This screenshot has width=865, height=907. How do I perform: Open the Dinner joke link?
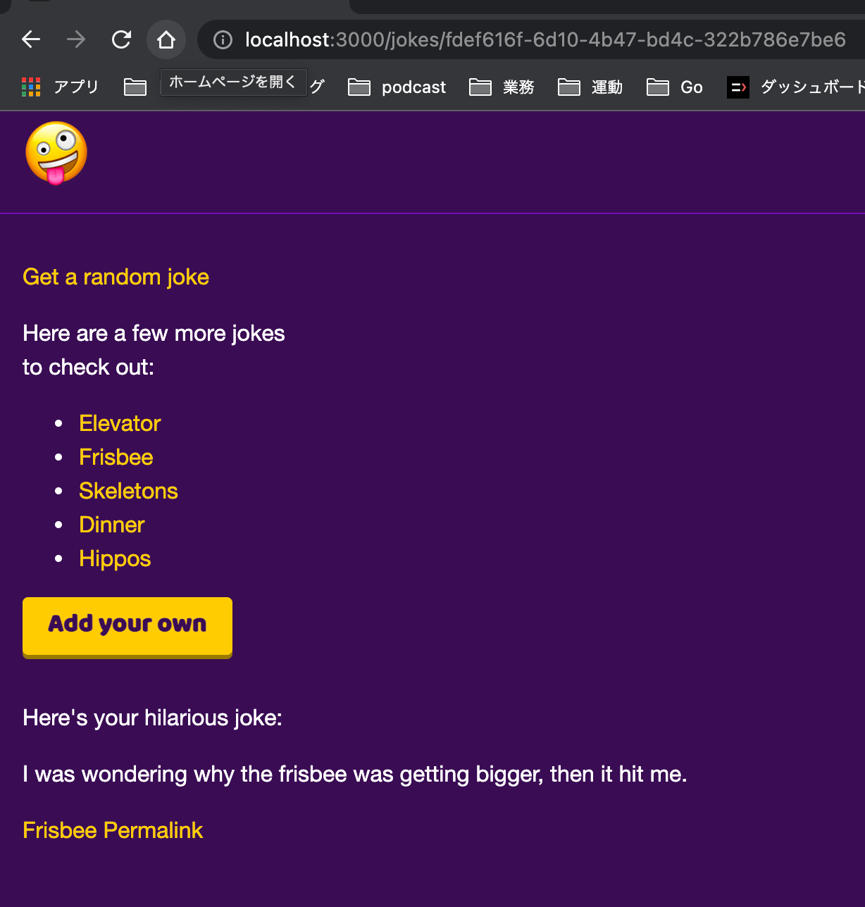111,525
